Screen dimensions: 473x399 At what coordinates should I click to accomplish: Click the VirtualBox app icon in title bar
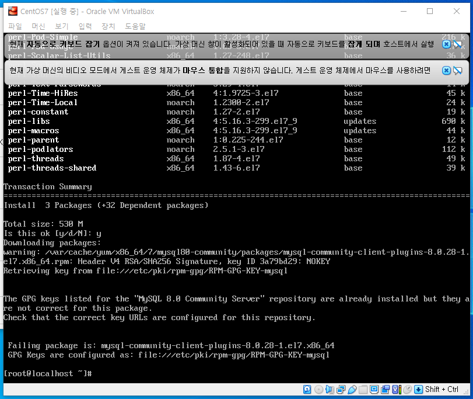click(13, 11)
